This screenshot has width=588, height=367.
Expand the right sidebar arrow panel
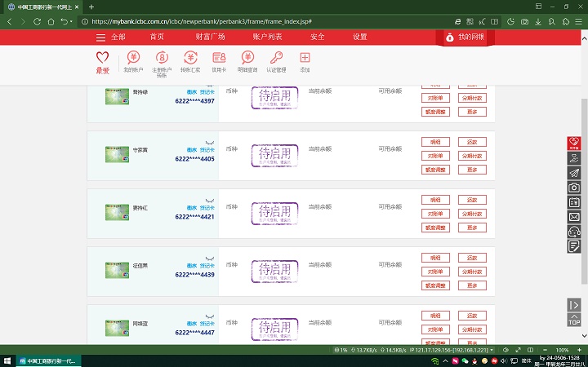(573, 305)
